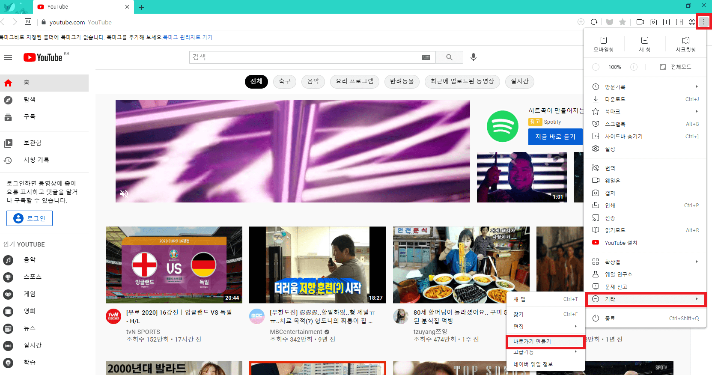This screenshot has width=712, height=375.
Task: Open the Whale browser main menu kebab icon
Action: tap(704, 22)
